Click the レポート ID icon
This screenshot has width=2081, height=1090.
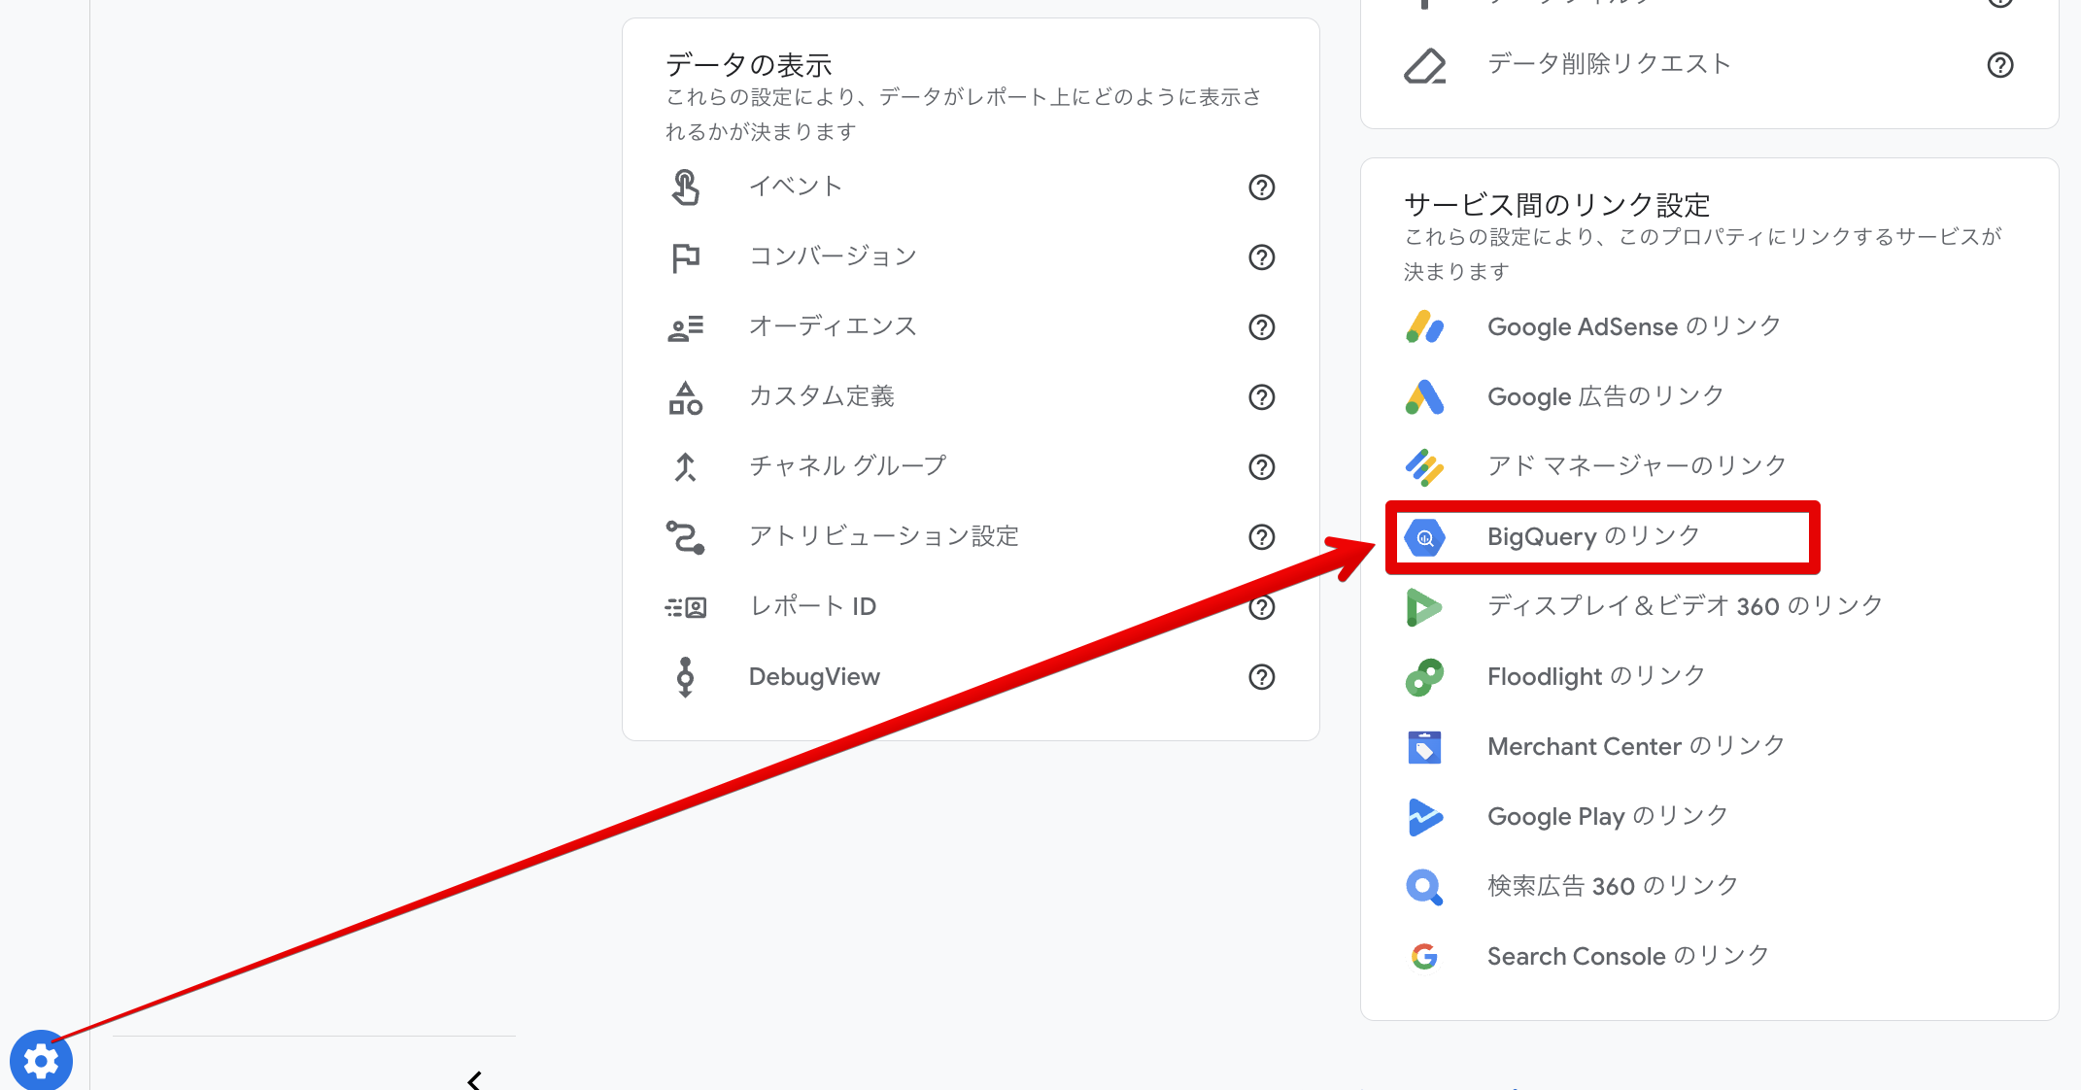click(x=686, y=607)
